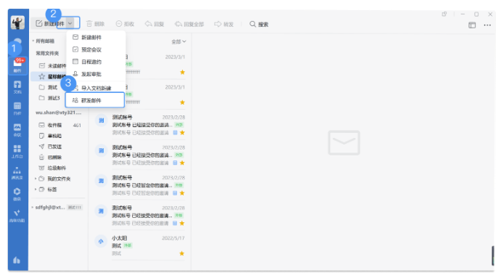Expand the sdfghjl@xt... account

33,207
